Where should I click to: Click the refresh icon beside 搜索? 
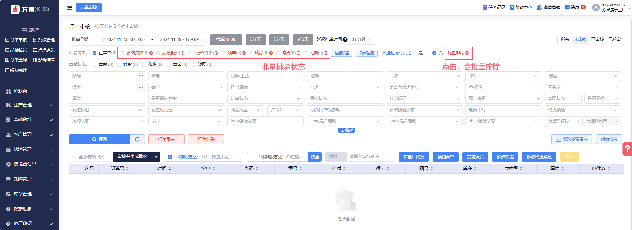coord(137,139)
